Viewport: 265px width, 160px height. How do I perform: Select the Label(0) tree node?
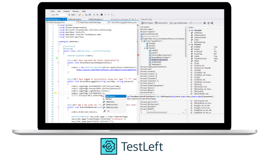155,51
